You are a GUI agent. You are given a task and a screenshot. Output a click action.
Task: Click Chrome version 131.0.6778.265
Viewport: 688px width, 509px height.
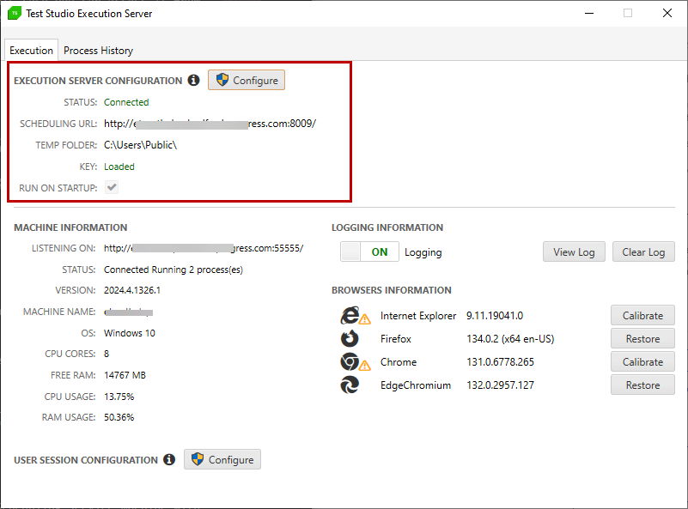500,361
